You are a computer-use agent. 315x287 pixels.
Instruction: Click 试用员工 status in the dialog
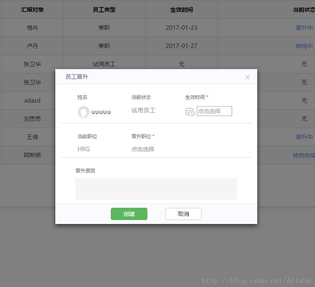click(x=143, y=111)
